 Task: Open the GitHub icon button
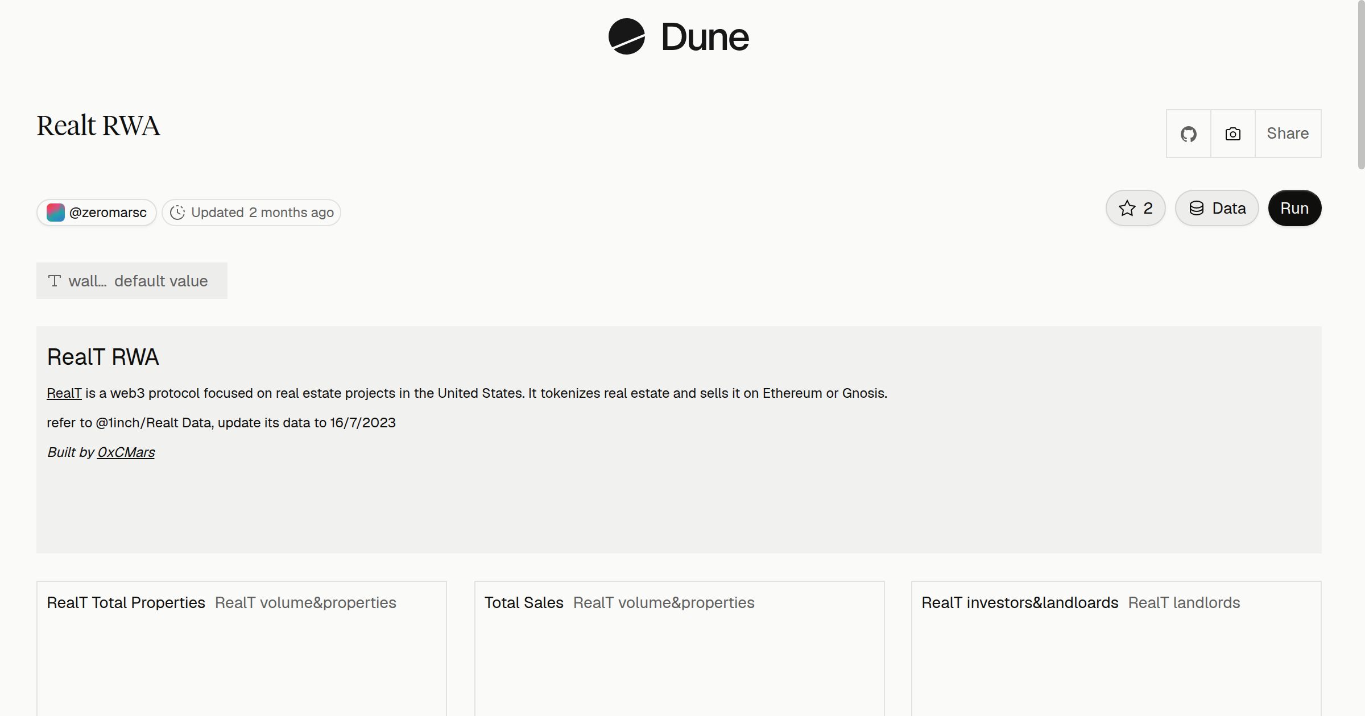point(1188,134)
